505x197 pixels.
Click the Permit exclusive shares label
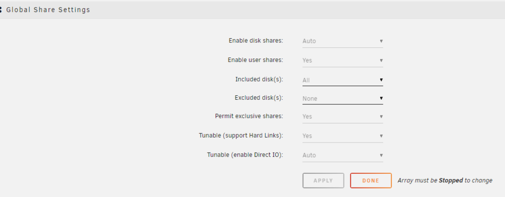click(249, 116)
